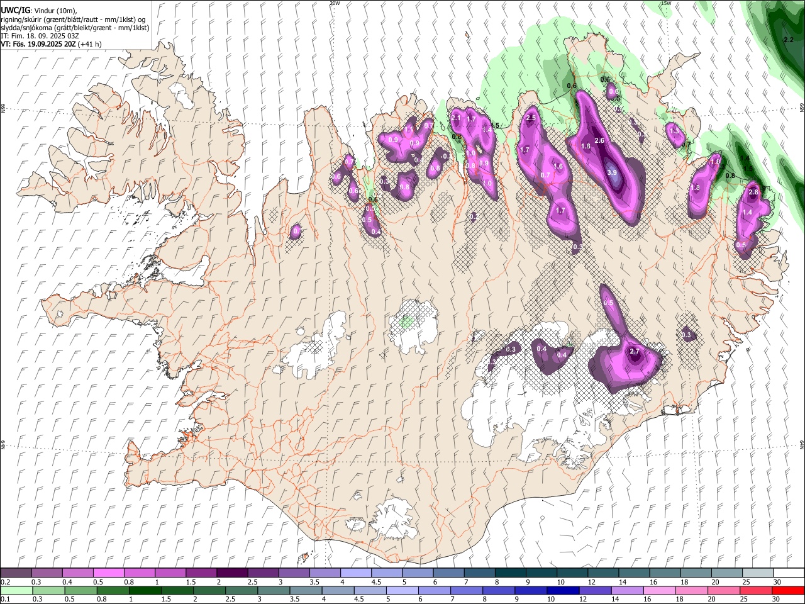Click the bright red 30 rain swatch
The image size is (805, 604).
[x=788, y=590]
